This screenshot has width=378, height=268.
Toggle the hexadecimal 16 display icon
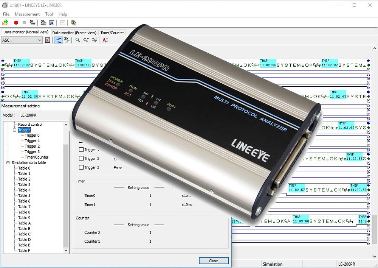click(47, 40)
